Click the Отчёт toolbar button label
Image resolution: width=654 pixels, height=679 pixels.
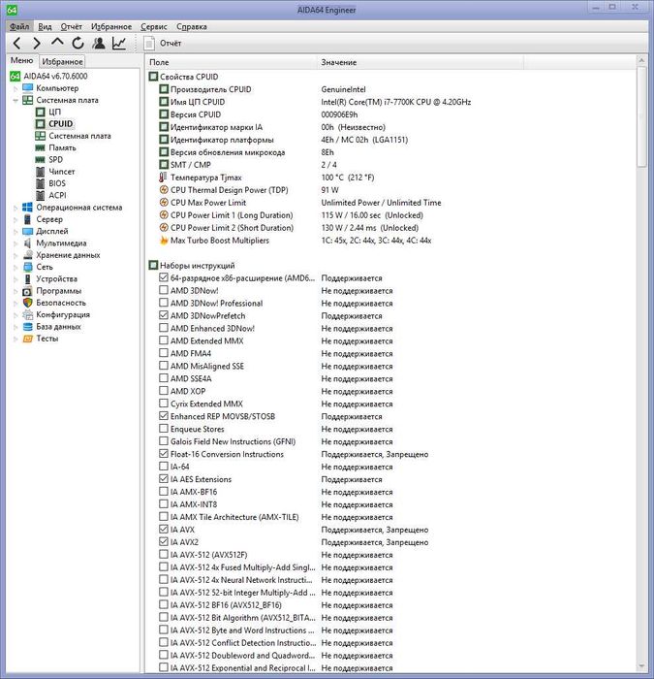point(171,44)
